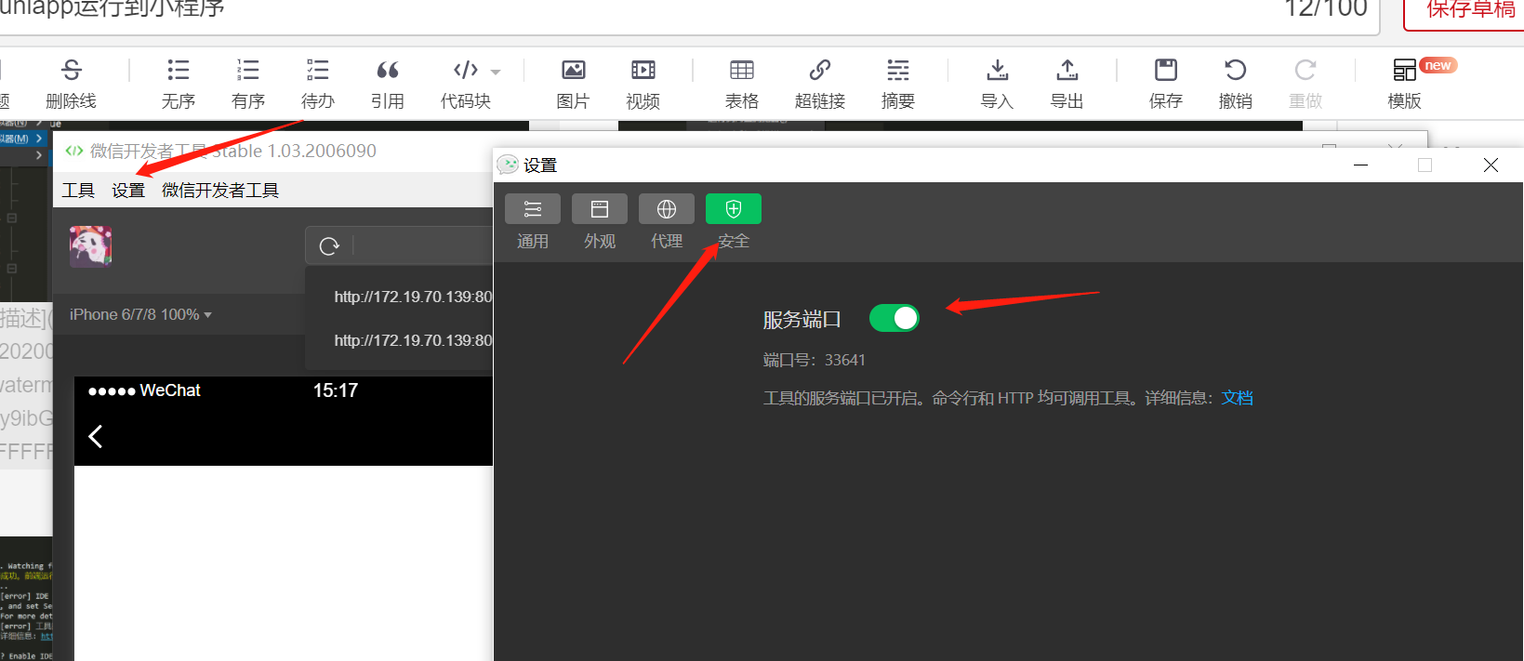Undo the last edit with 撤销
1524x661 pixels.
click(x=1236, y=71)
